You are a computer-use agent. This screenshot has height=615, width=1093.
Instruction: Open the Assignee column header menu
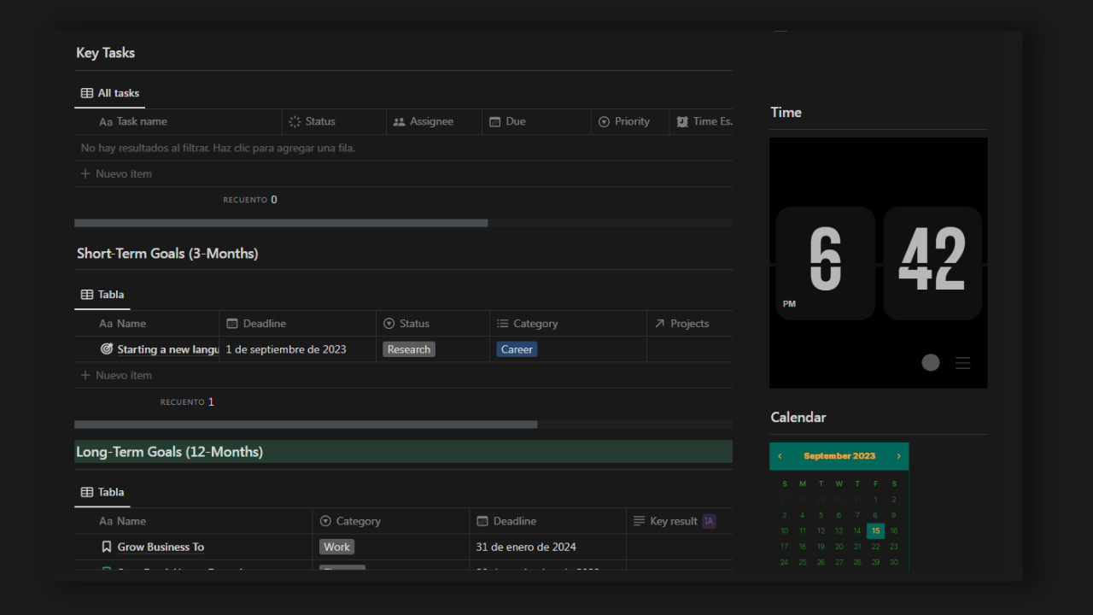tap(434, 121)
